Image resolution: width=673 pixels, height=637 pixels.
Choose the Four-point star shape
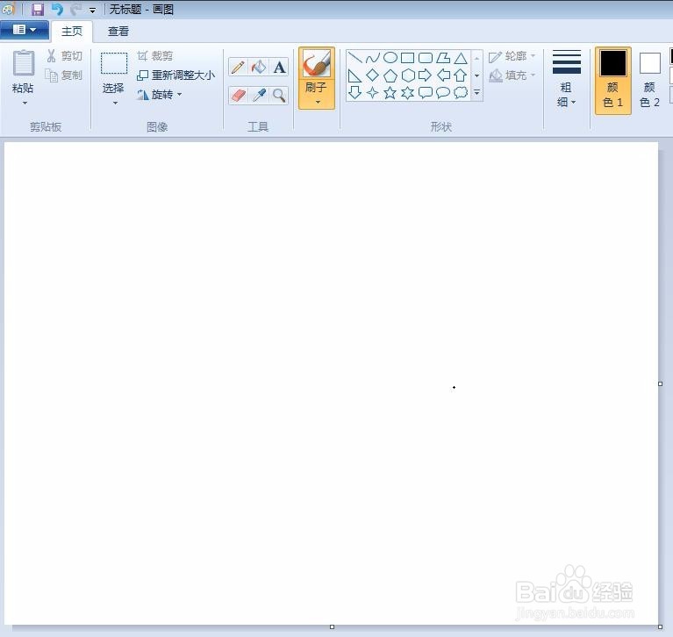[373, 92]
